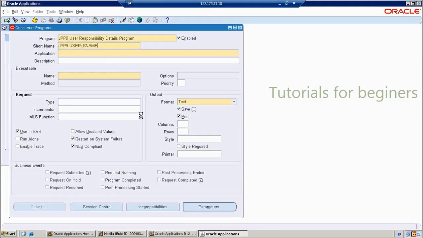Toggle Use in SRS checkbox
Viewport: 423px width, 238px height.
(x=18, y=131)
